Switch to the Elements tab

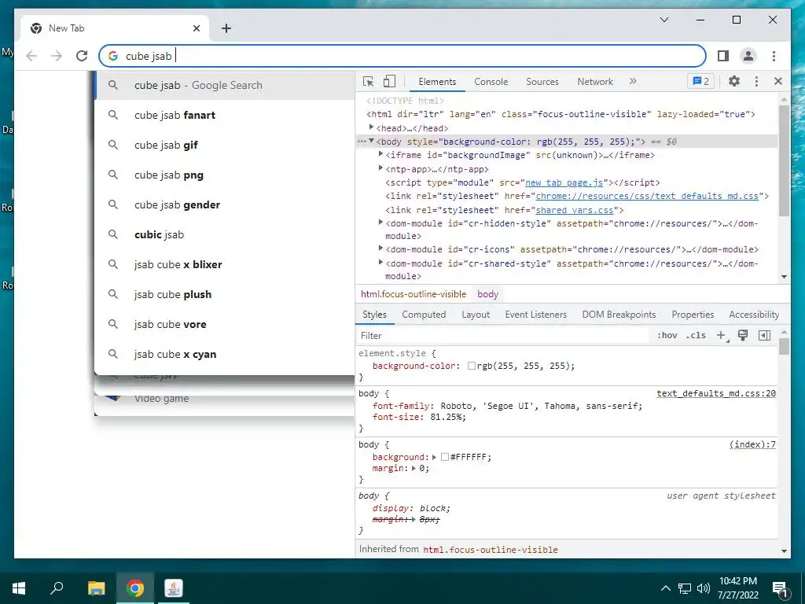pos(437,82)
